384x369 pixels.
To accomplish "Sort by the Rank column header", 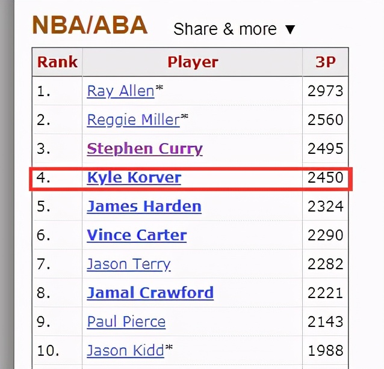I will 57,62.
